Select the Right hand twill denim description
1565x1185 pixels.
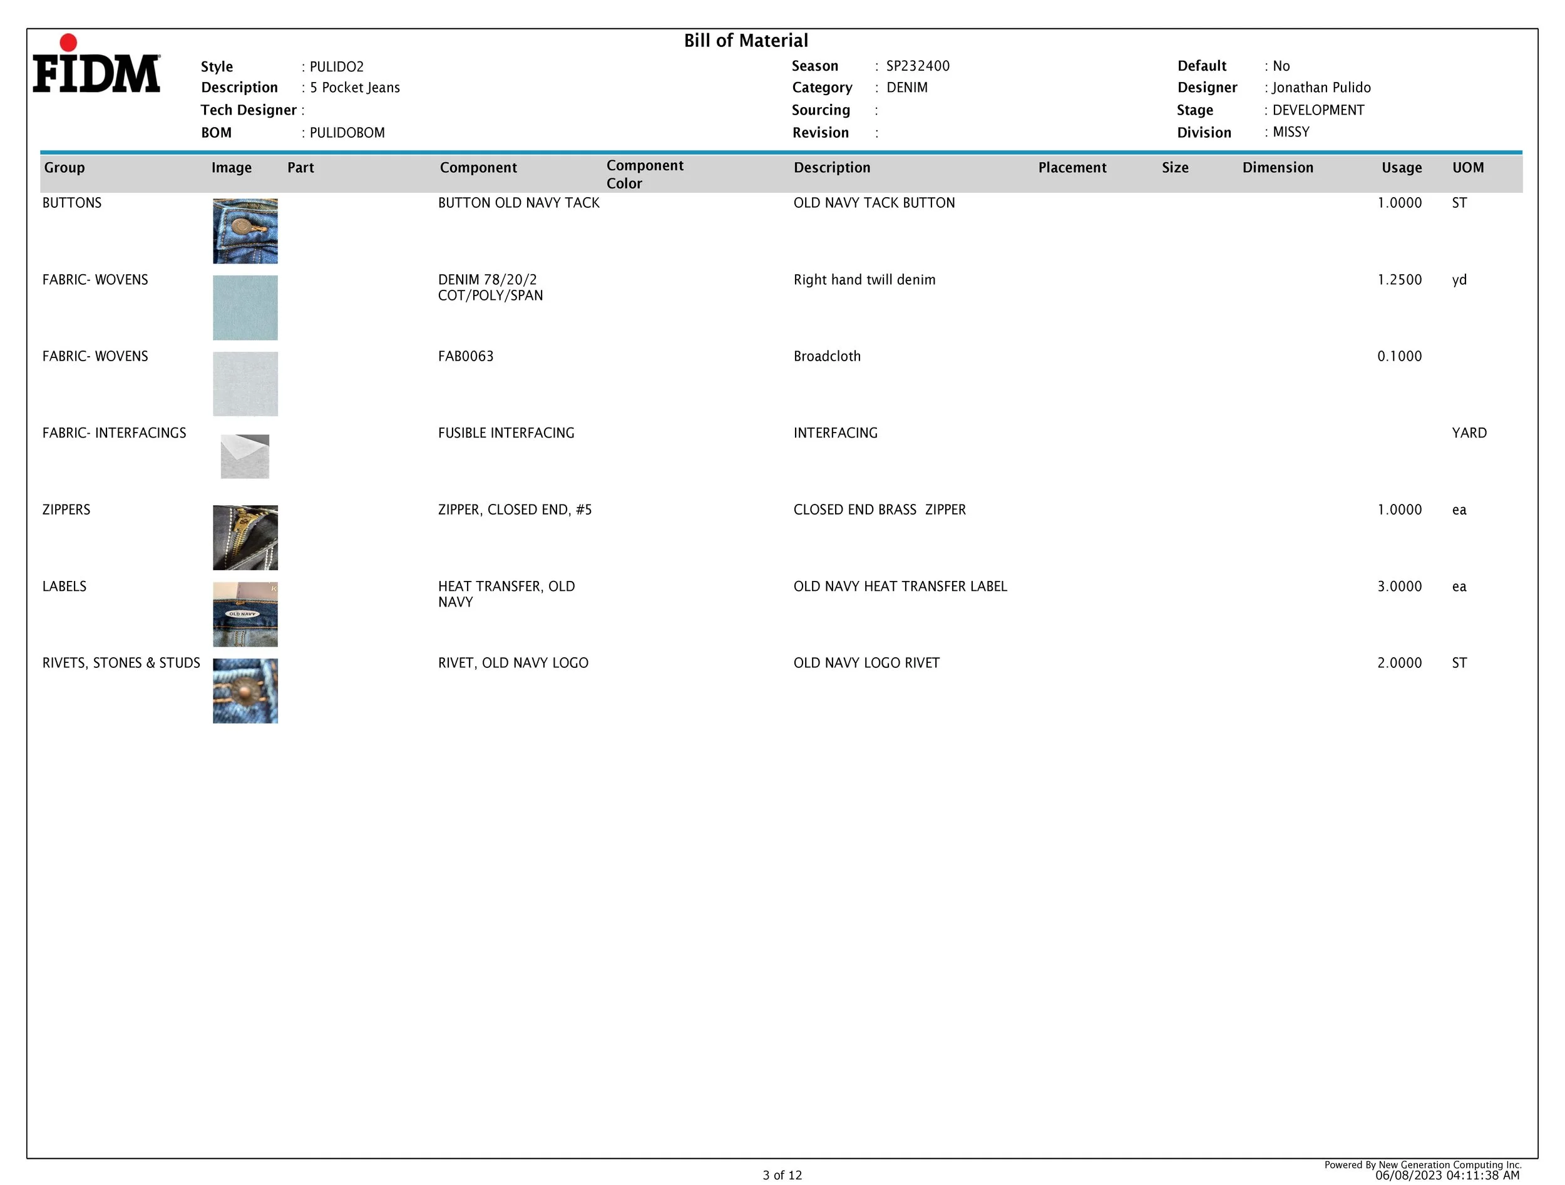864,280
